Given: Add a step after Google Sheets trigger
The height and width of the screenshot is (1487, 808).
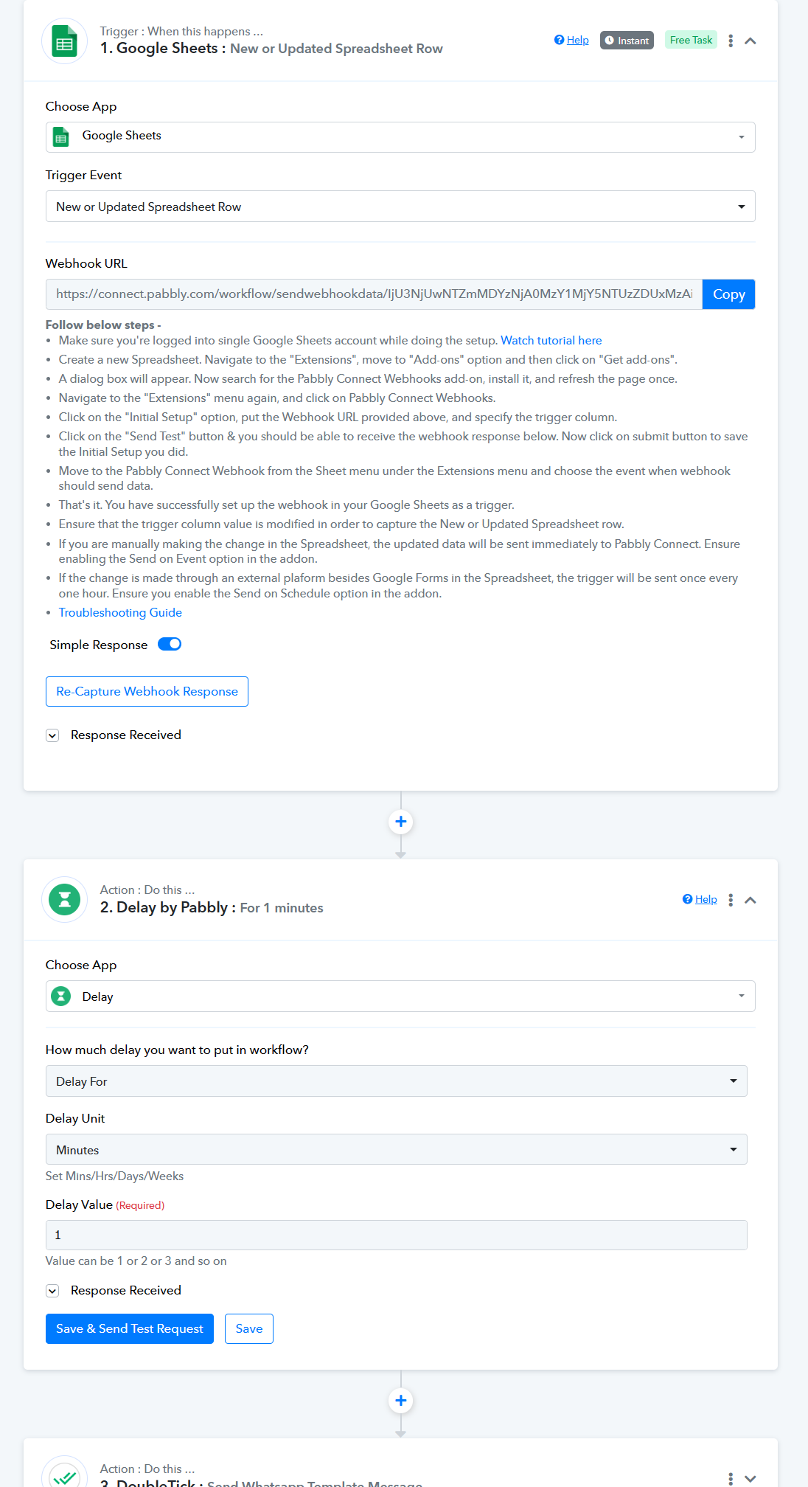Looking at the screenshot, I should pos(401,822).
